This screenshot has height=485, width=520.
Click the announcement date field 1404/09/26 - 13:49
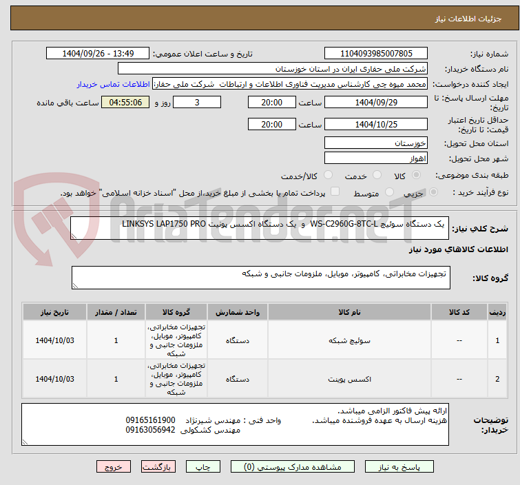coord(98,54)
